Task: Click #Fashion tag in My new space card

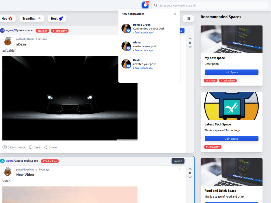Action: tap(211, 81)
